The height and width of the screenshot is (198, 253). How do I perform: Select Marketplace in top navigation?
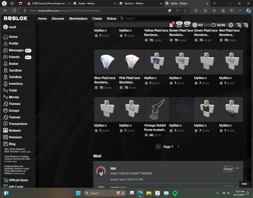pos(78,18)
